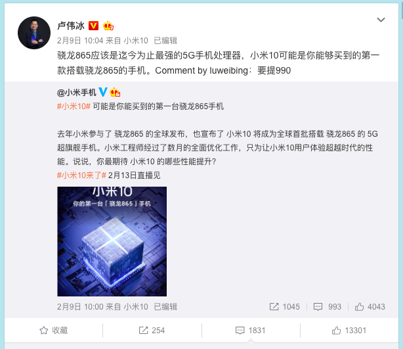Click the 2月9日 10:00 original post timestamp

(80, 306)
